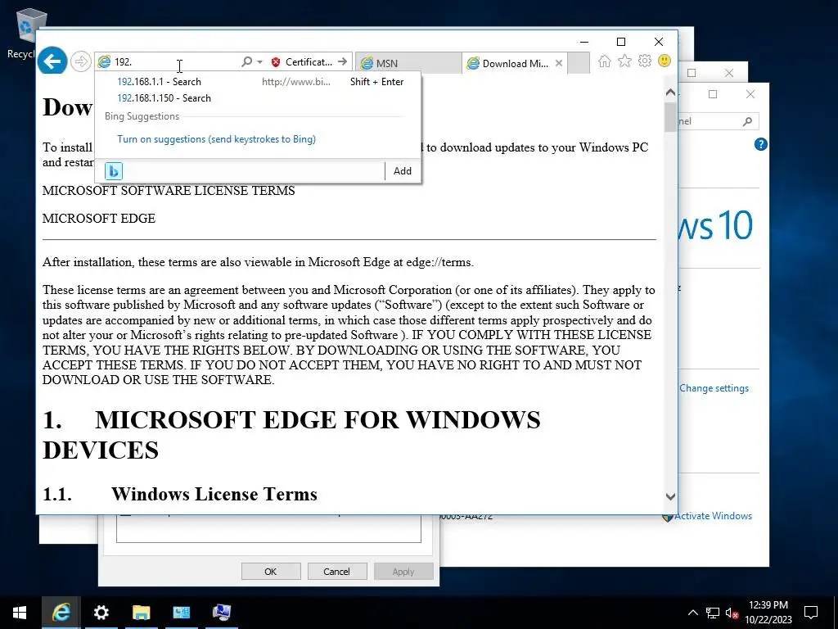Click Activate Windows link in System window
Screen dimensions: 838x629
[x=713, y=516]
